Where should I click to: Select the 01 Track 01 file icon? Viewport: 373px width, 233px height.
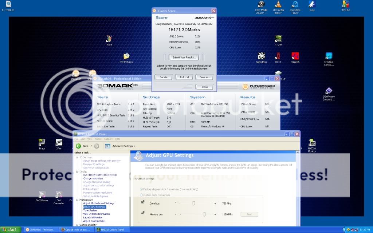pos(8,6)
